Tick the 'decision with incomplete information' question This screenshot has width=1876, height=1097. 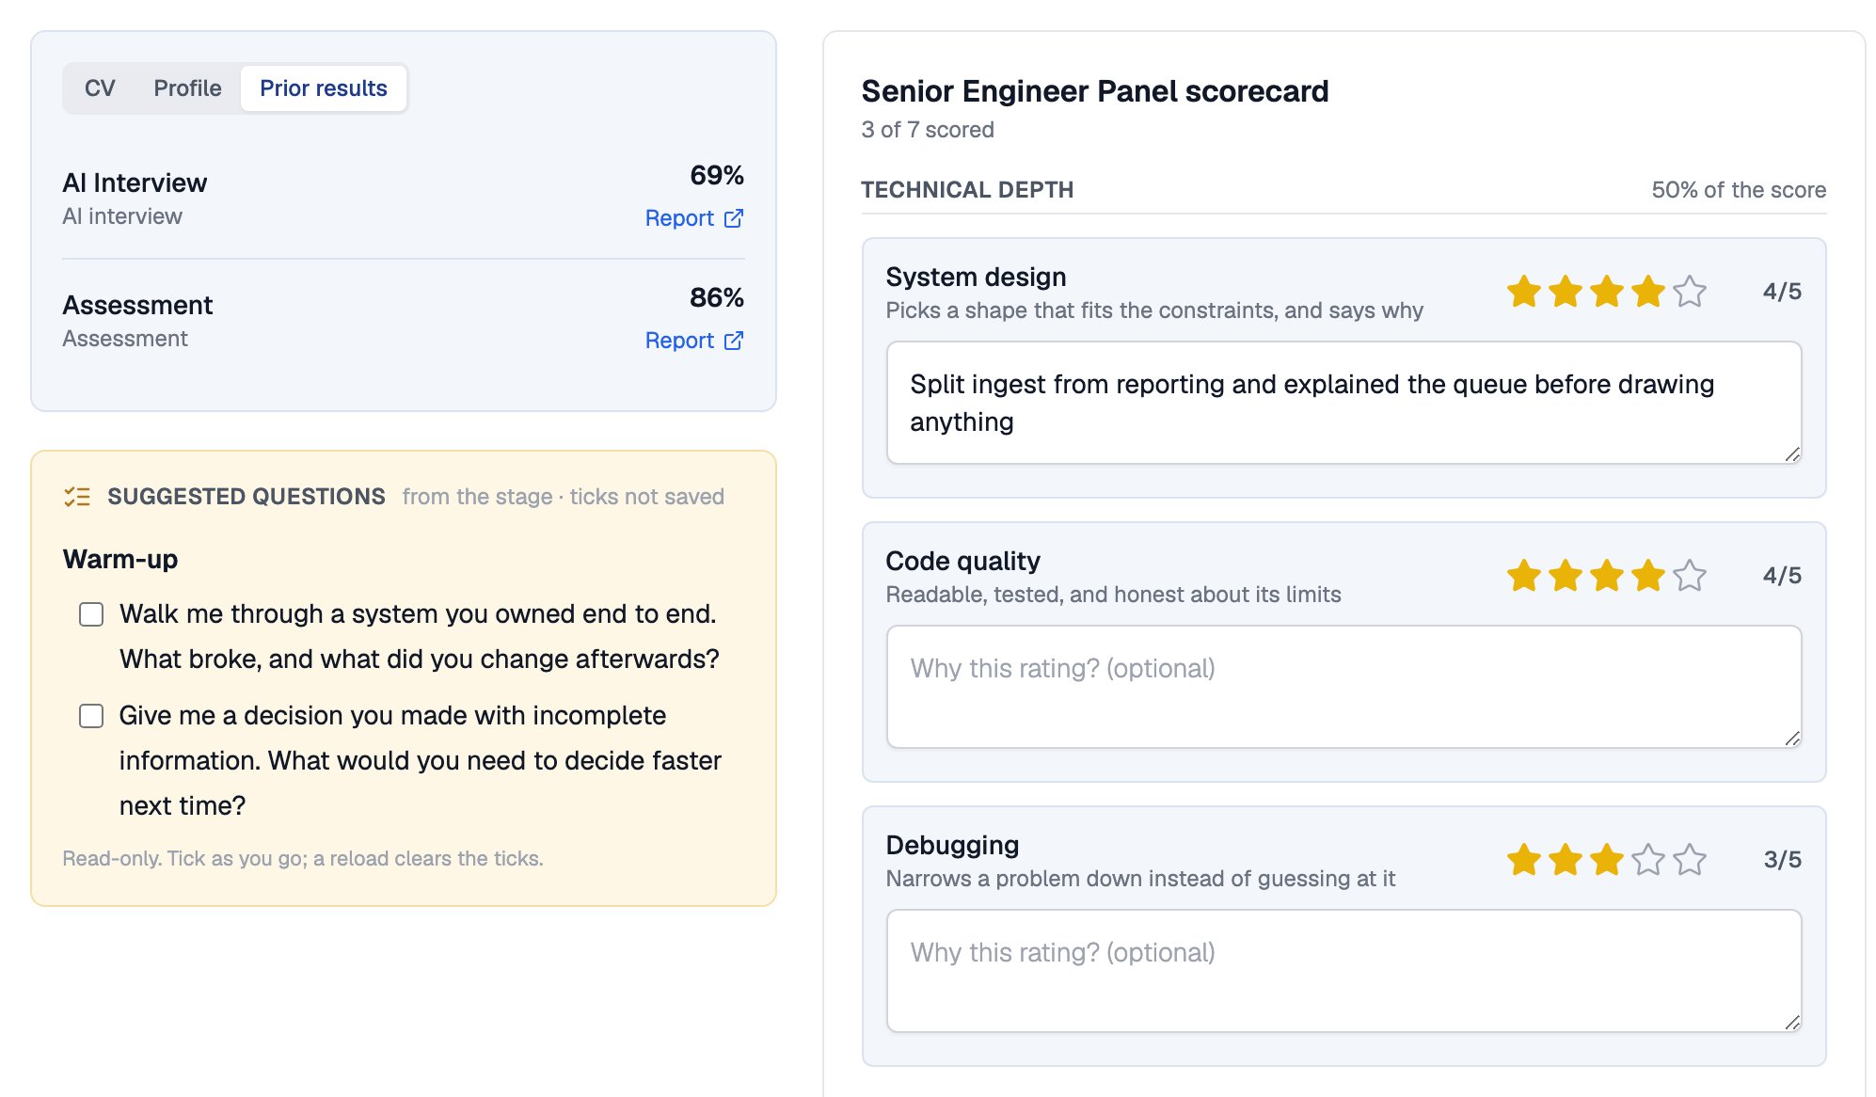coord(91,716)
